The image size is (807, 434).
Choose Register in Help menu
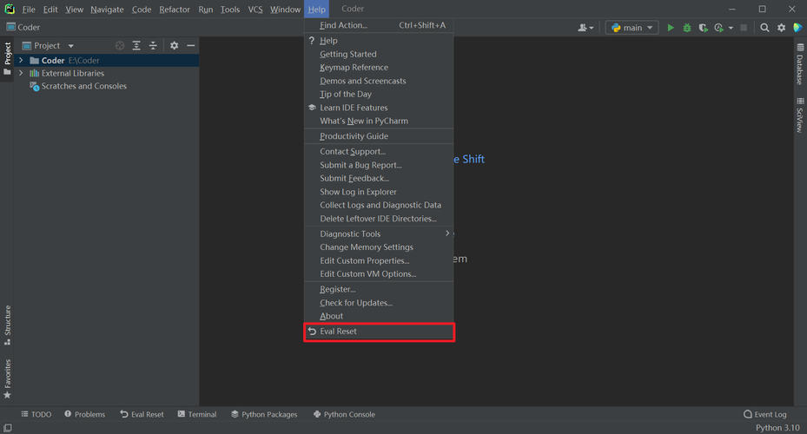(379, 290)
